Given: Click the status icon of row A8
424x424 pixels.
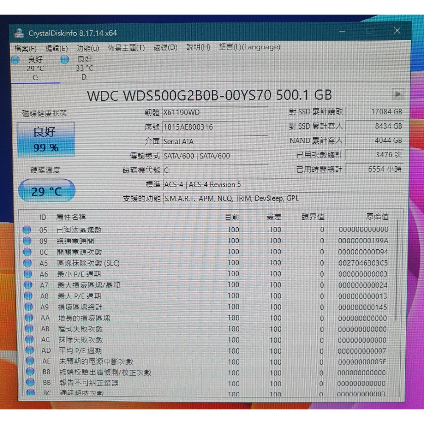Looking at the screenshot, I should click(x=28, y=296).
